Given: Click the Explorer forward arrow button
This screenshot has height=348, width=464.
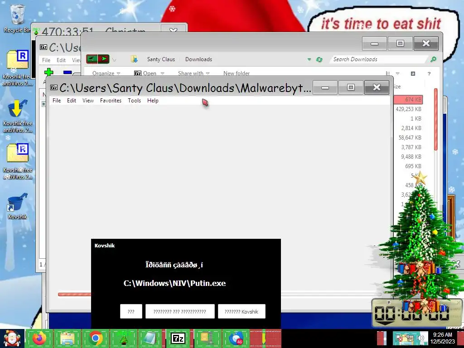Looking at the screenshot, I should (104, 59).
